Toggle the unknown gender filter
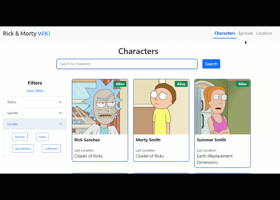 pyautogui.click(x=51, y=148)
